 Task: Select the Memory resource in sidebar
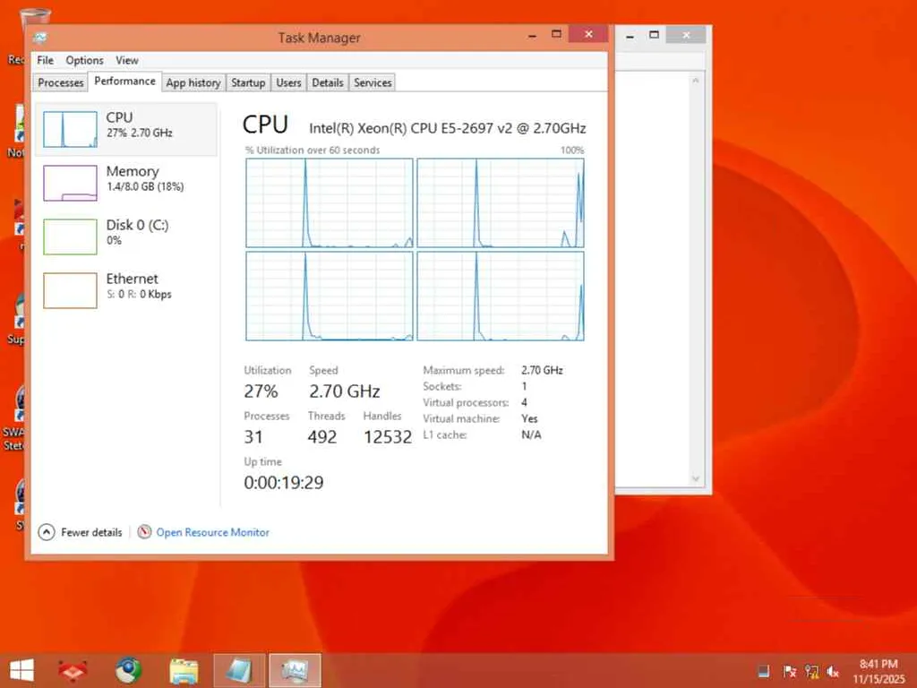tap(126, 183)
